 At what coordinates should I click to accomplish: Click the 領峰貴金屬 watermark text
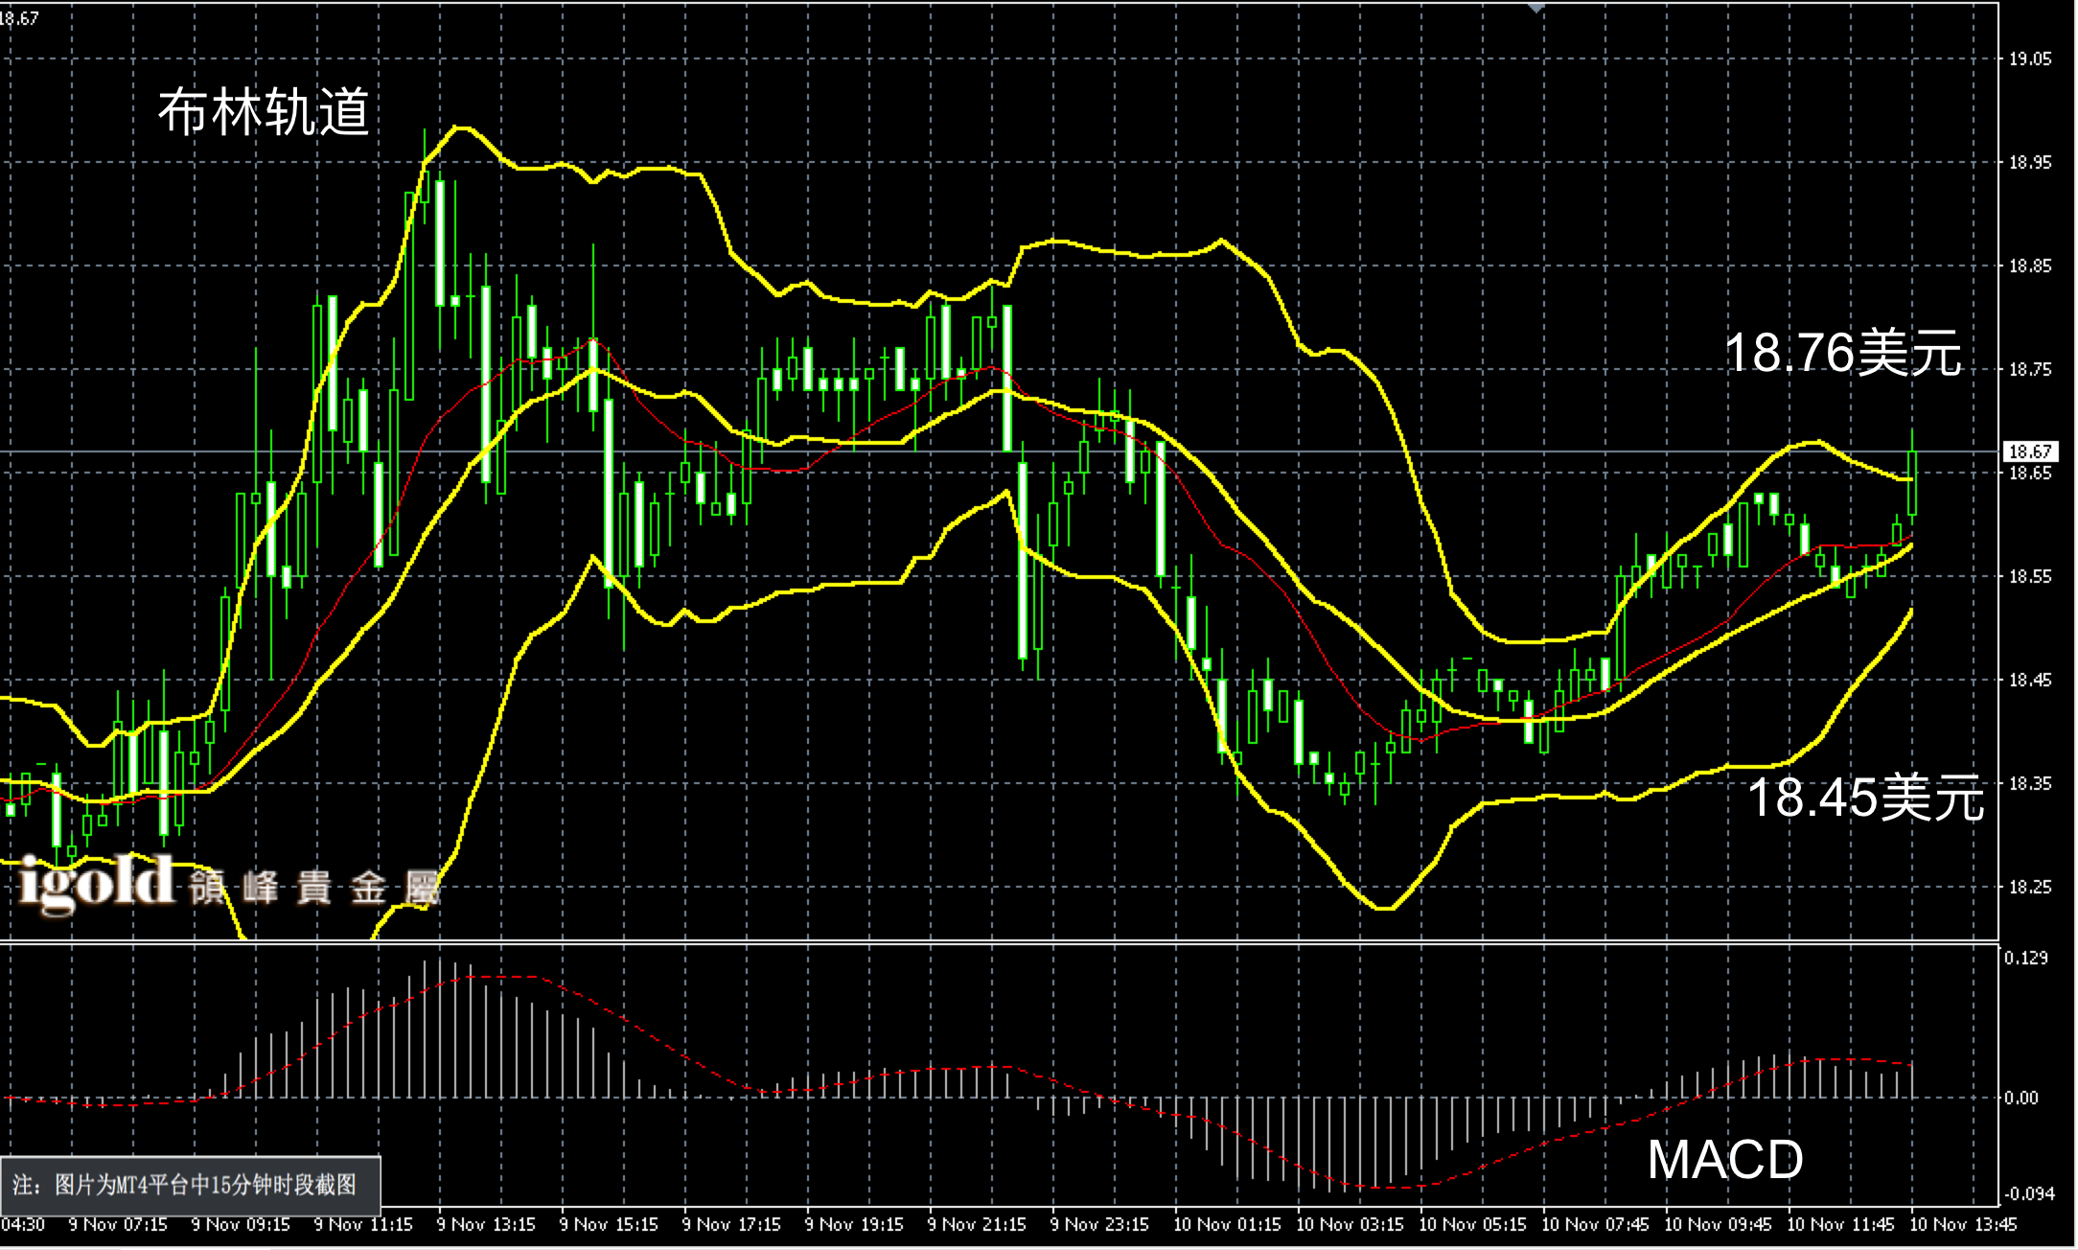313,888
